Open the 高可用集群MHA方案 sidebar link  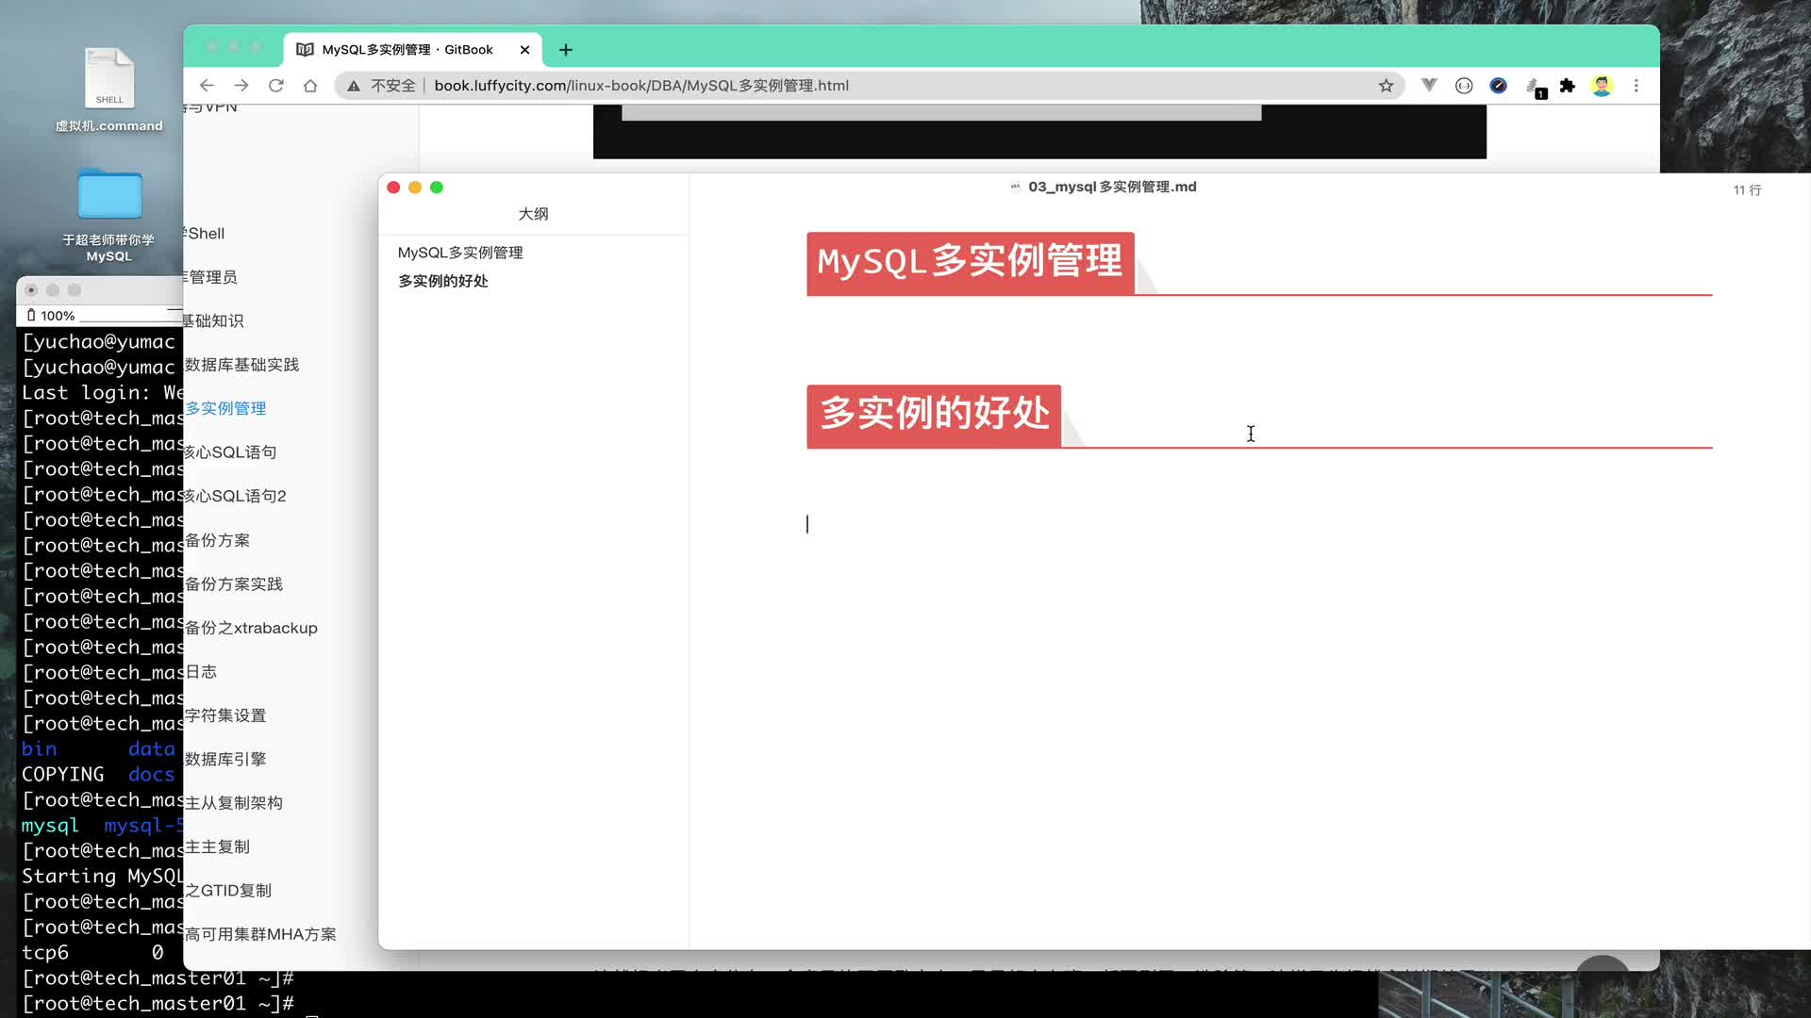(x=260, y=934)
